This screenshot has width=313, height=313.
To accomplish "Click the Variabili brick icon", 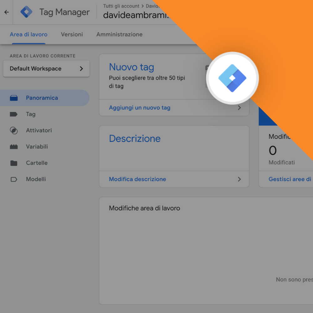I will pos(14,147).
